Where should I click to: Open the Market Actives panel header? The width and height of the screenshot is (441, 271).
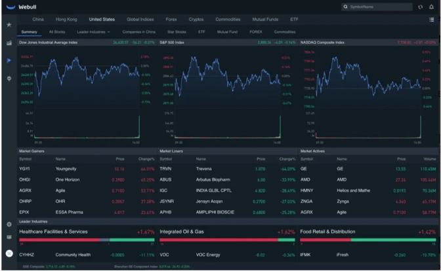[368, 151]
